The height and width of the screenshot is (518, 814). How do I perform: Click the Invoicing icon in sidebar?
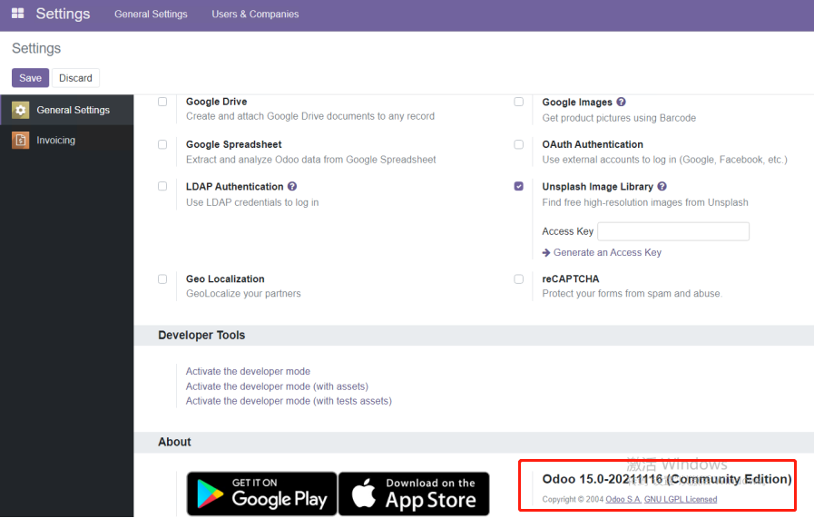click(20, 141)
